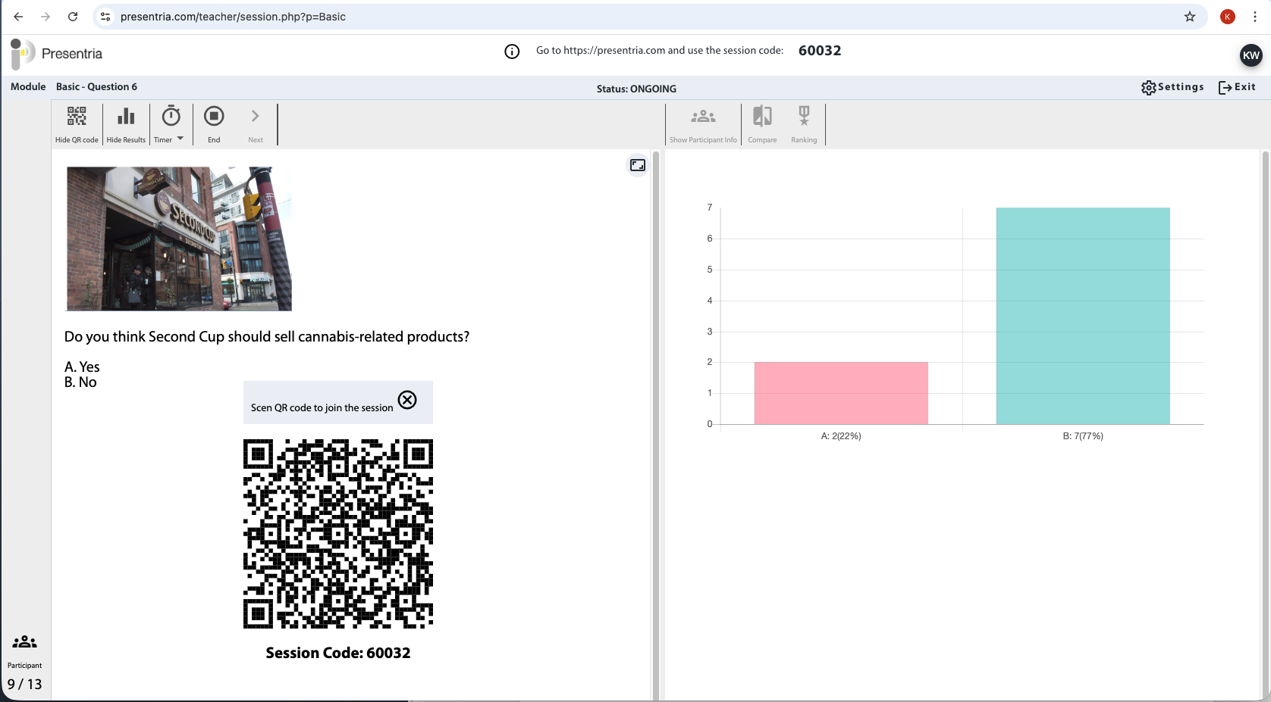Screen dimensions: 1271x702
Task: Click the Presentria logo
Action: [x=57, y=54]
